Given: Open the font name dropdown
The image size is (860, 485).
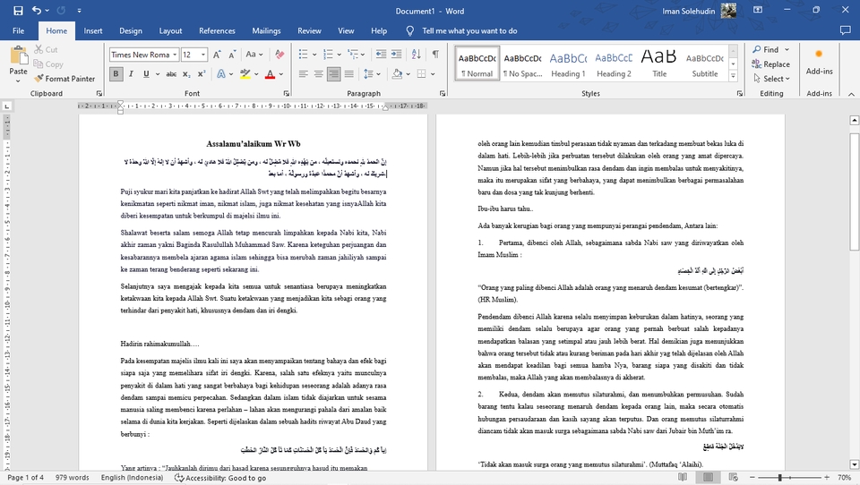Looking at the screenshot, I should tap(175, 55).
